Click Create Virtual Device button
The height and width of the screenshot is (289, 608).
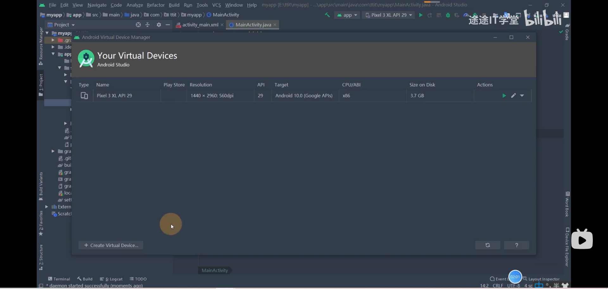(111, 245)
